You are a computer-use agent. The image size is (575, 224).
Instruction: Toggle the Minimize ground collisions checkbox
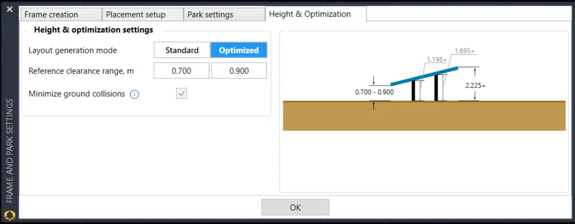[x=181, y=93]
